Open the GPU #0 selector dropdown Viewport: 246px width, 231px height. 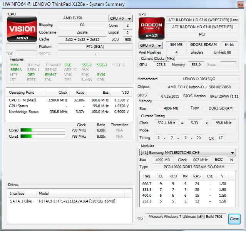151,46
